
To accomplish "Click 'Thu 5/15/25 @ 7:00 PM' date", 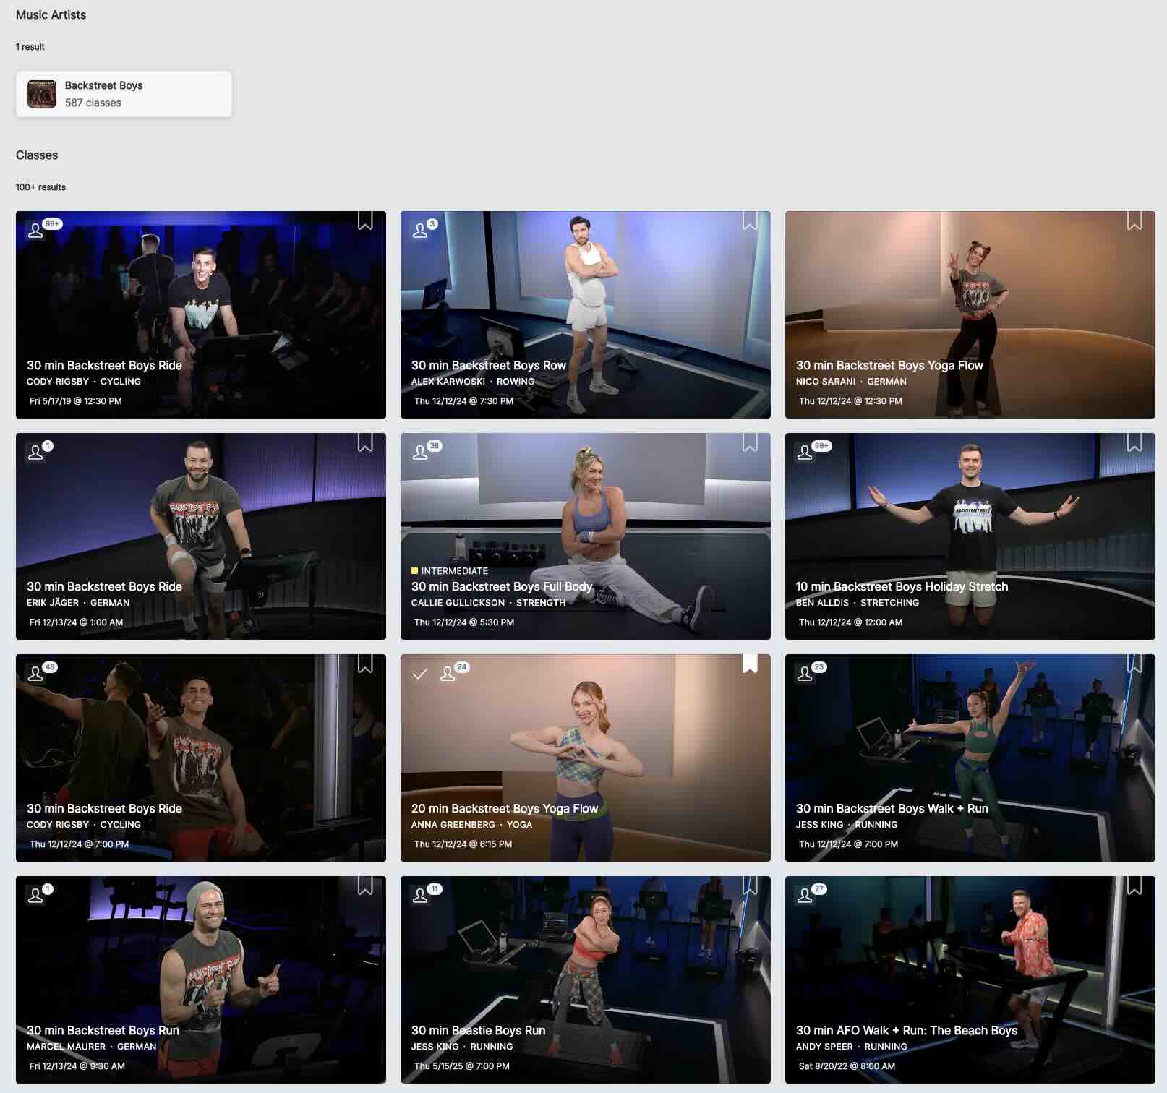I will pyautogui.click(x=461, y=1066).
